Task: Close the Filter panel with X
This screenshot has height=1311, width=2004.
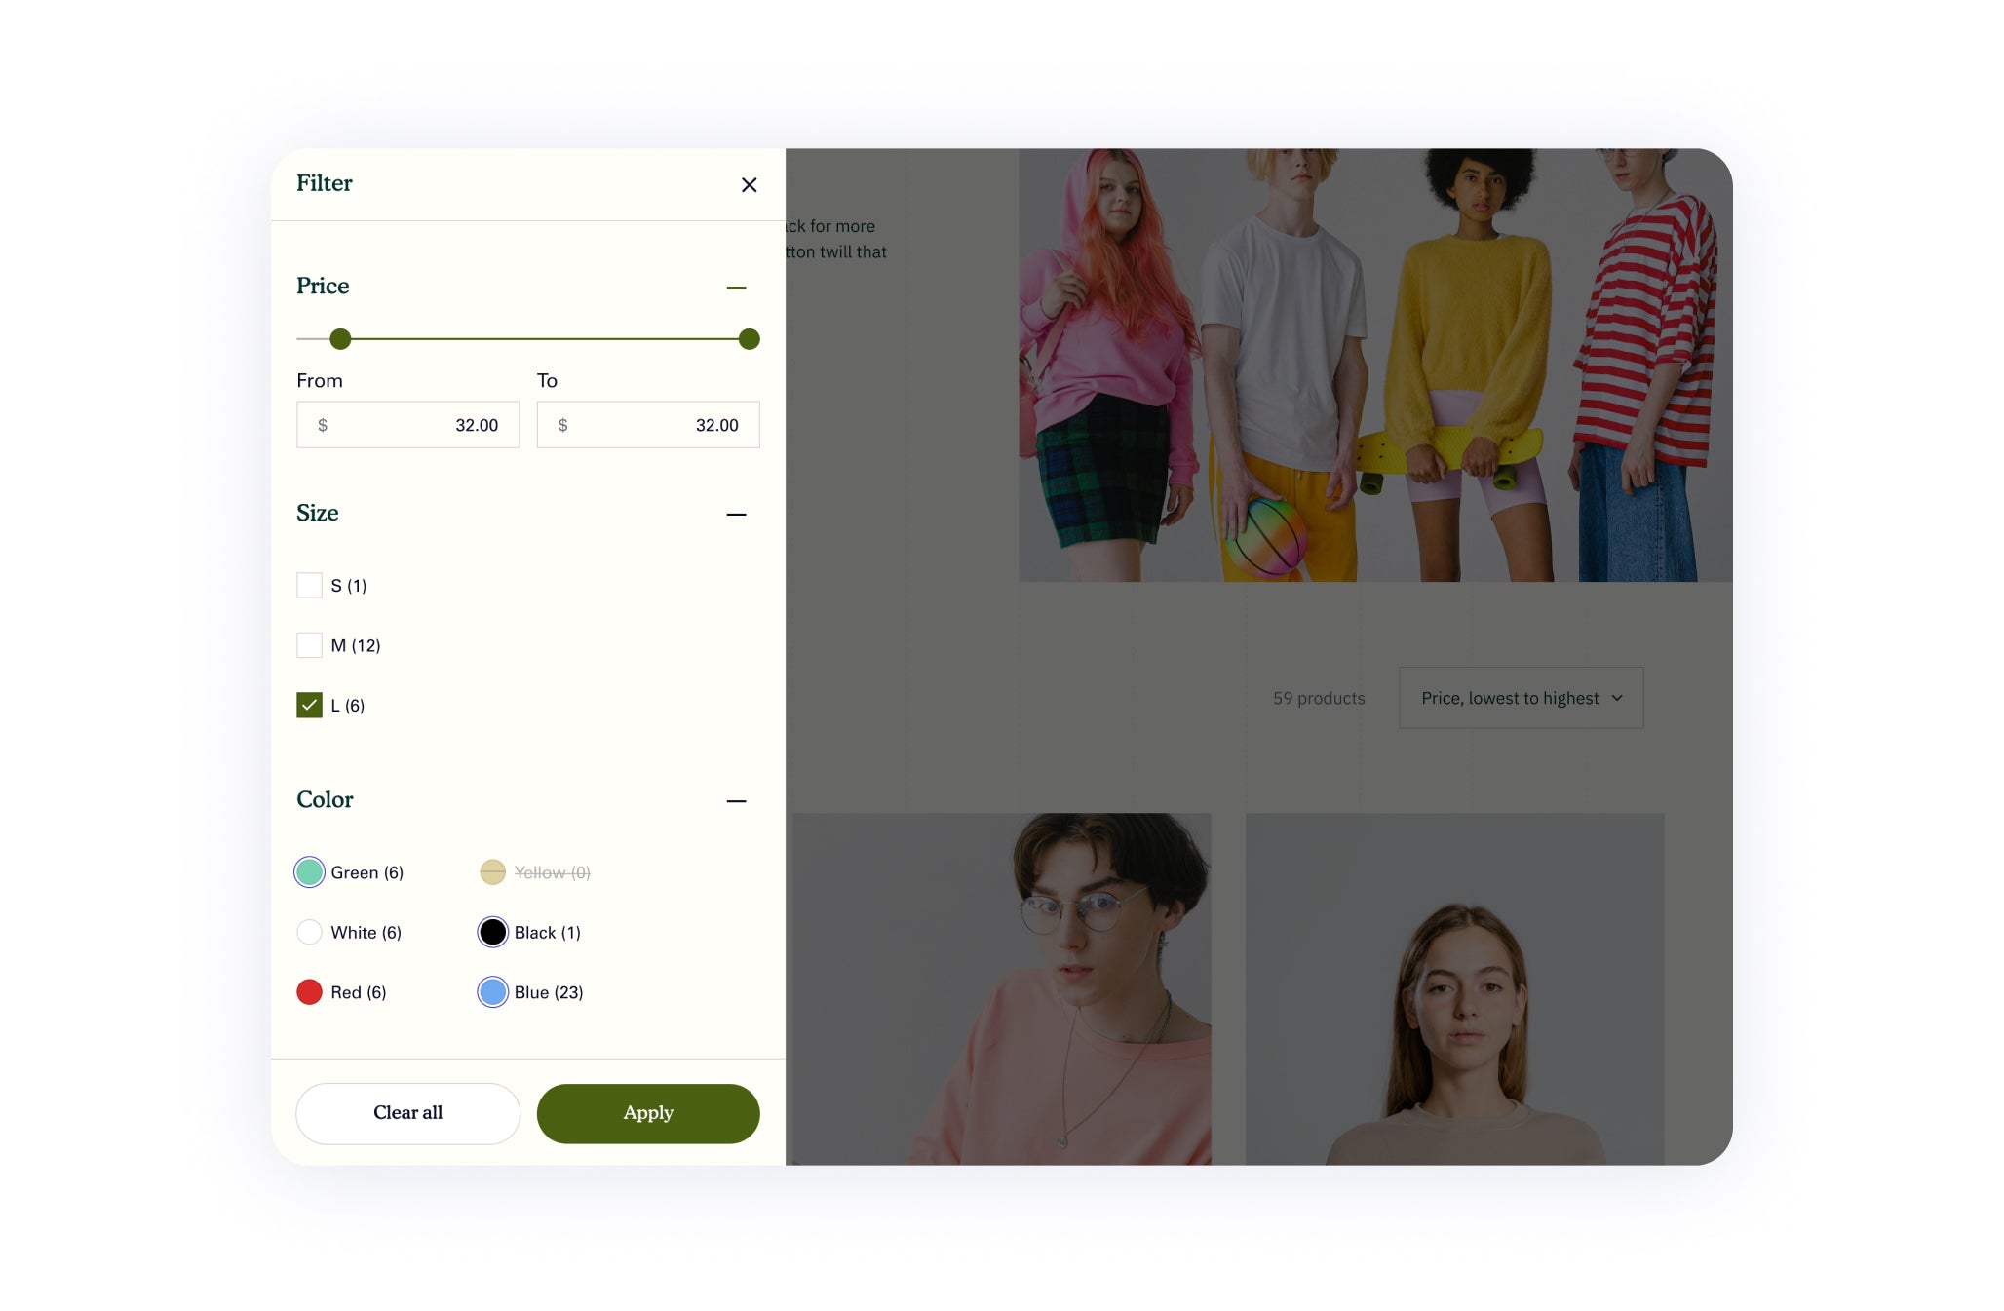Action: 749,185
